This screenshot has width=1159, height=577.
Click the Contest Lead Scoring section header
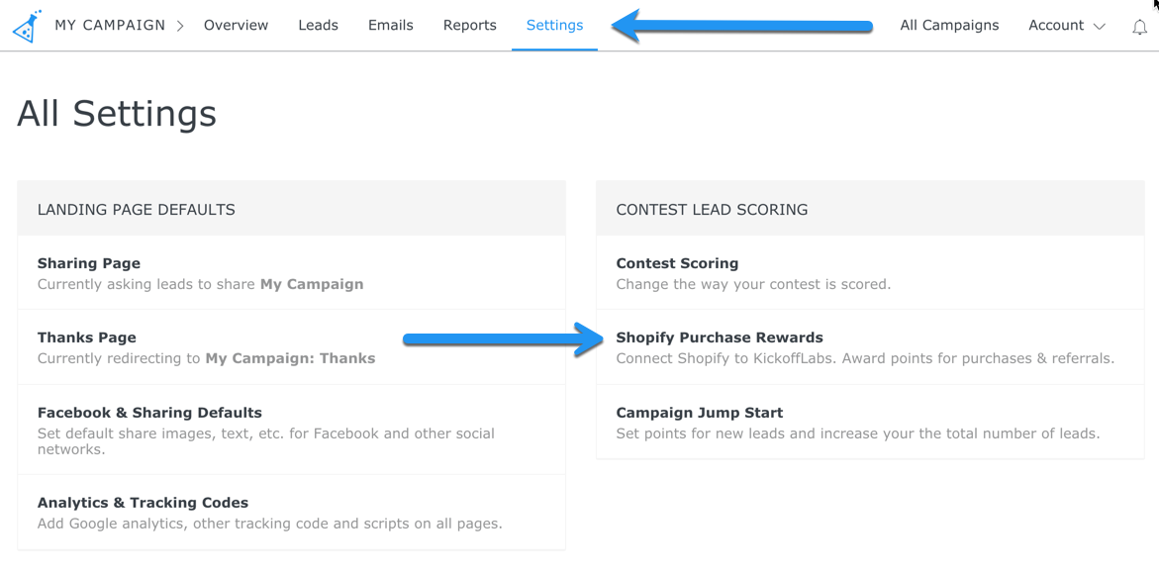tap(712, 210)
